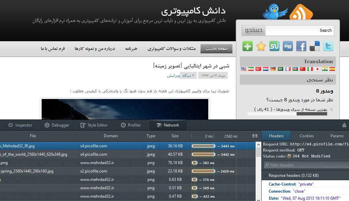The height and width of the screenshot is (201, 349).
Task: Select the Azerbaijan flag translation
Action: tap(295, 69)
